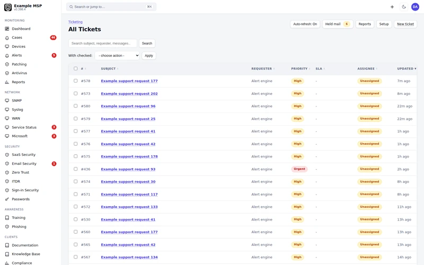This screenshot has height=265, width=424.
Task: Apply the checked action
Action: 149,56
